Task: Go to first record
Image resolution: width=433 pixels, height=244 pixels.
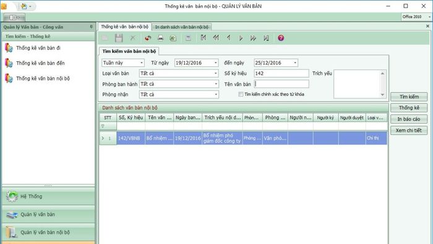Action: coord(204,38)
